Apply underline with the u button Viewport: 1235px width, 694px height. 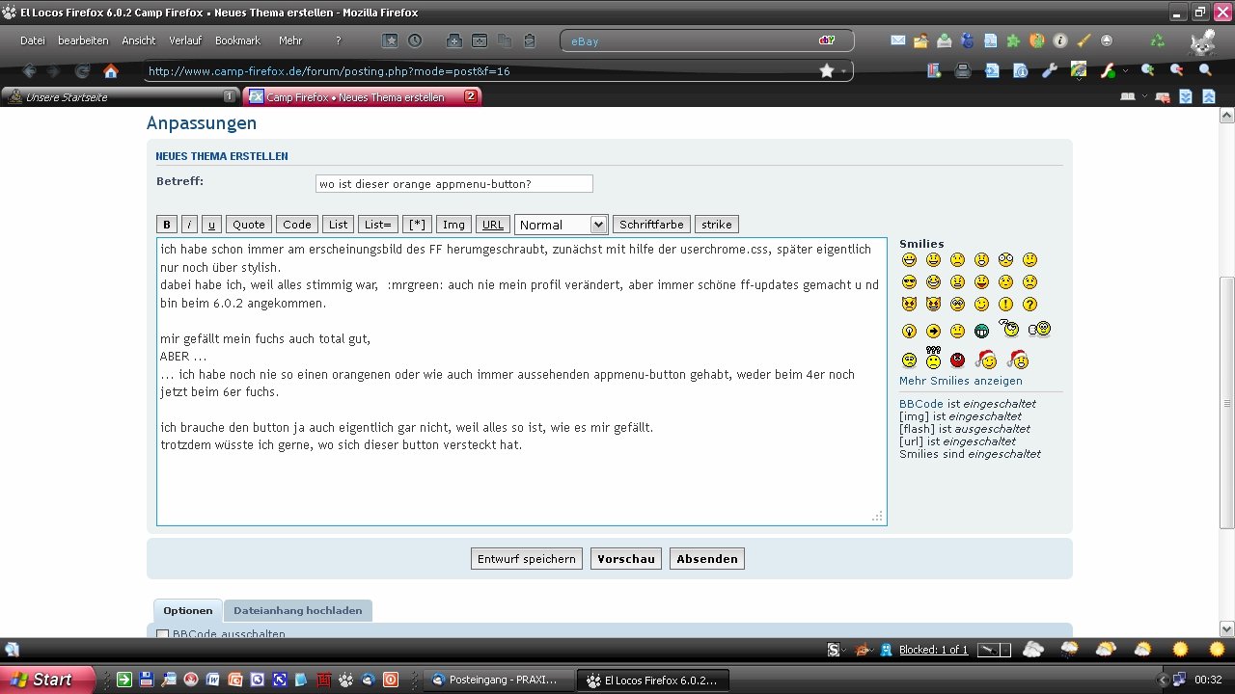click(212, 225)
